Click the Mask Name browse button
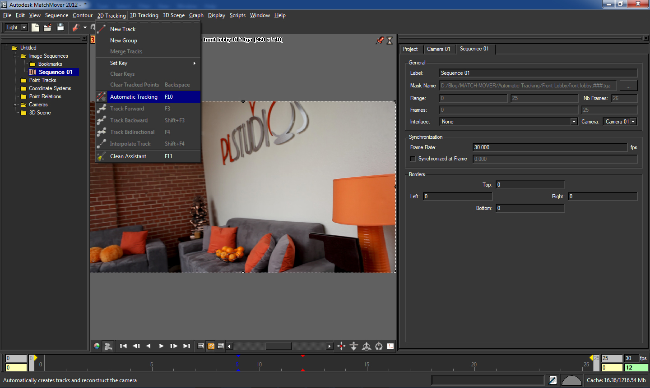 [628, 86]
